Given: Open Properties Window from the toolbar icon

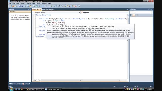Looking at the screenshot, I should [67, 6].
